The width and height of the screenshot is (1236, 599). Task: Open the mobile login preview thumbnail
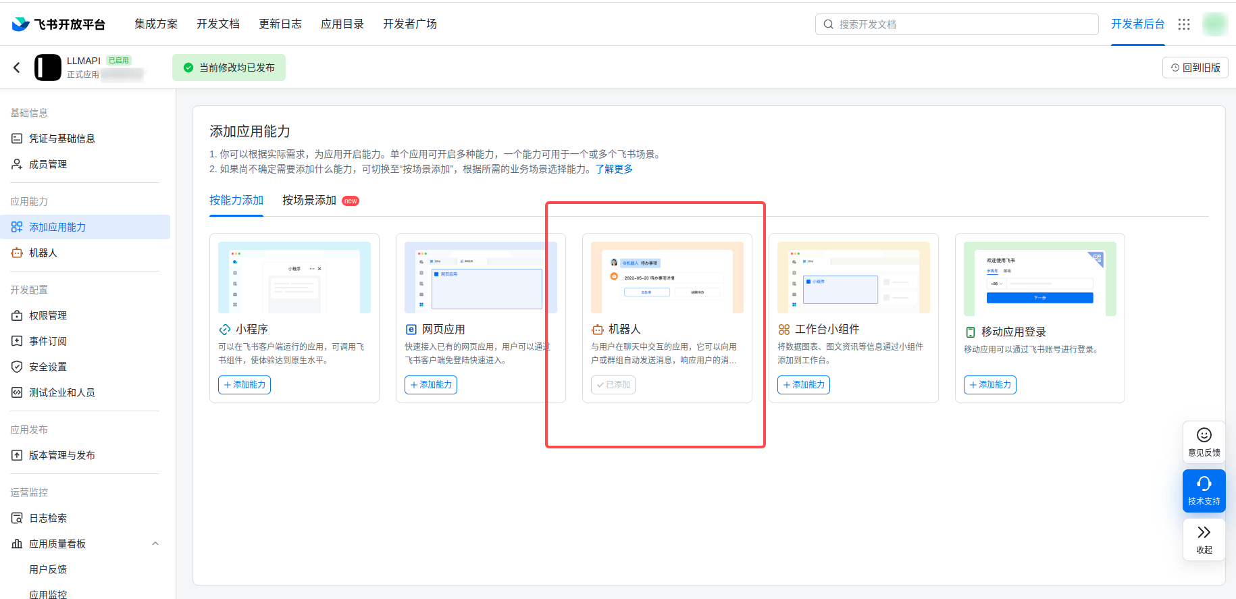coord(1040,279)
